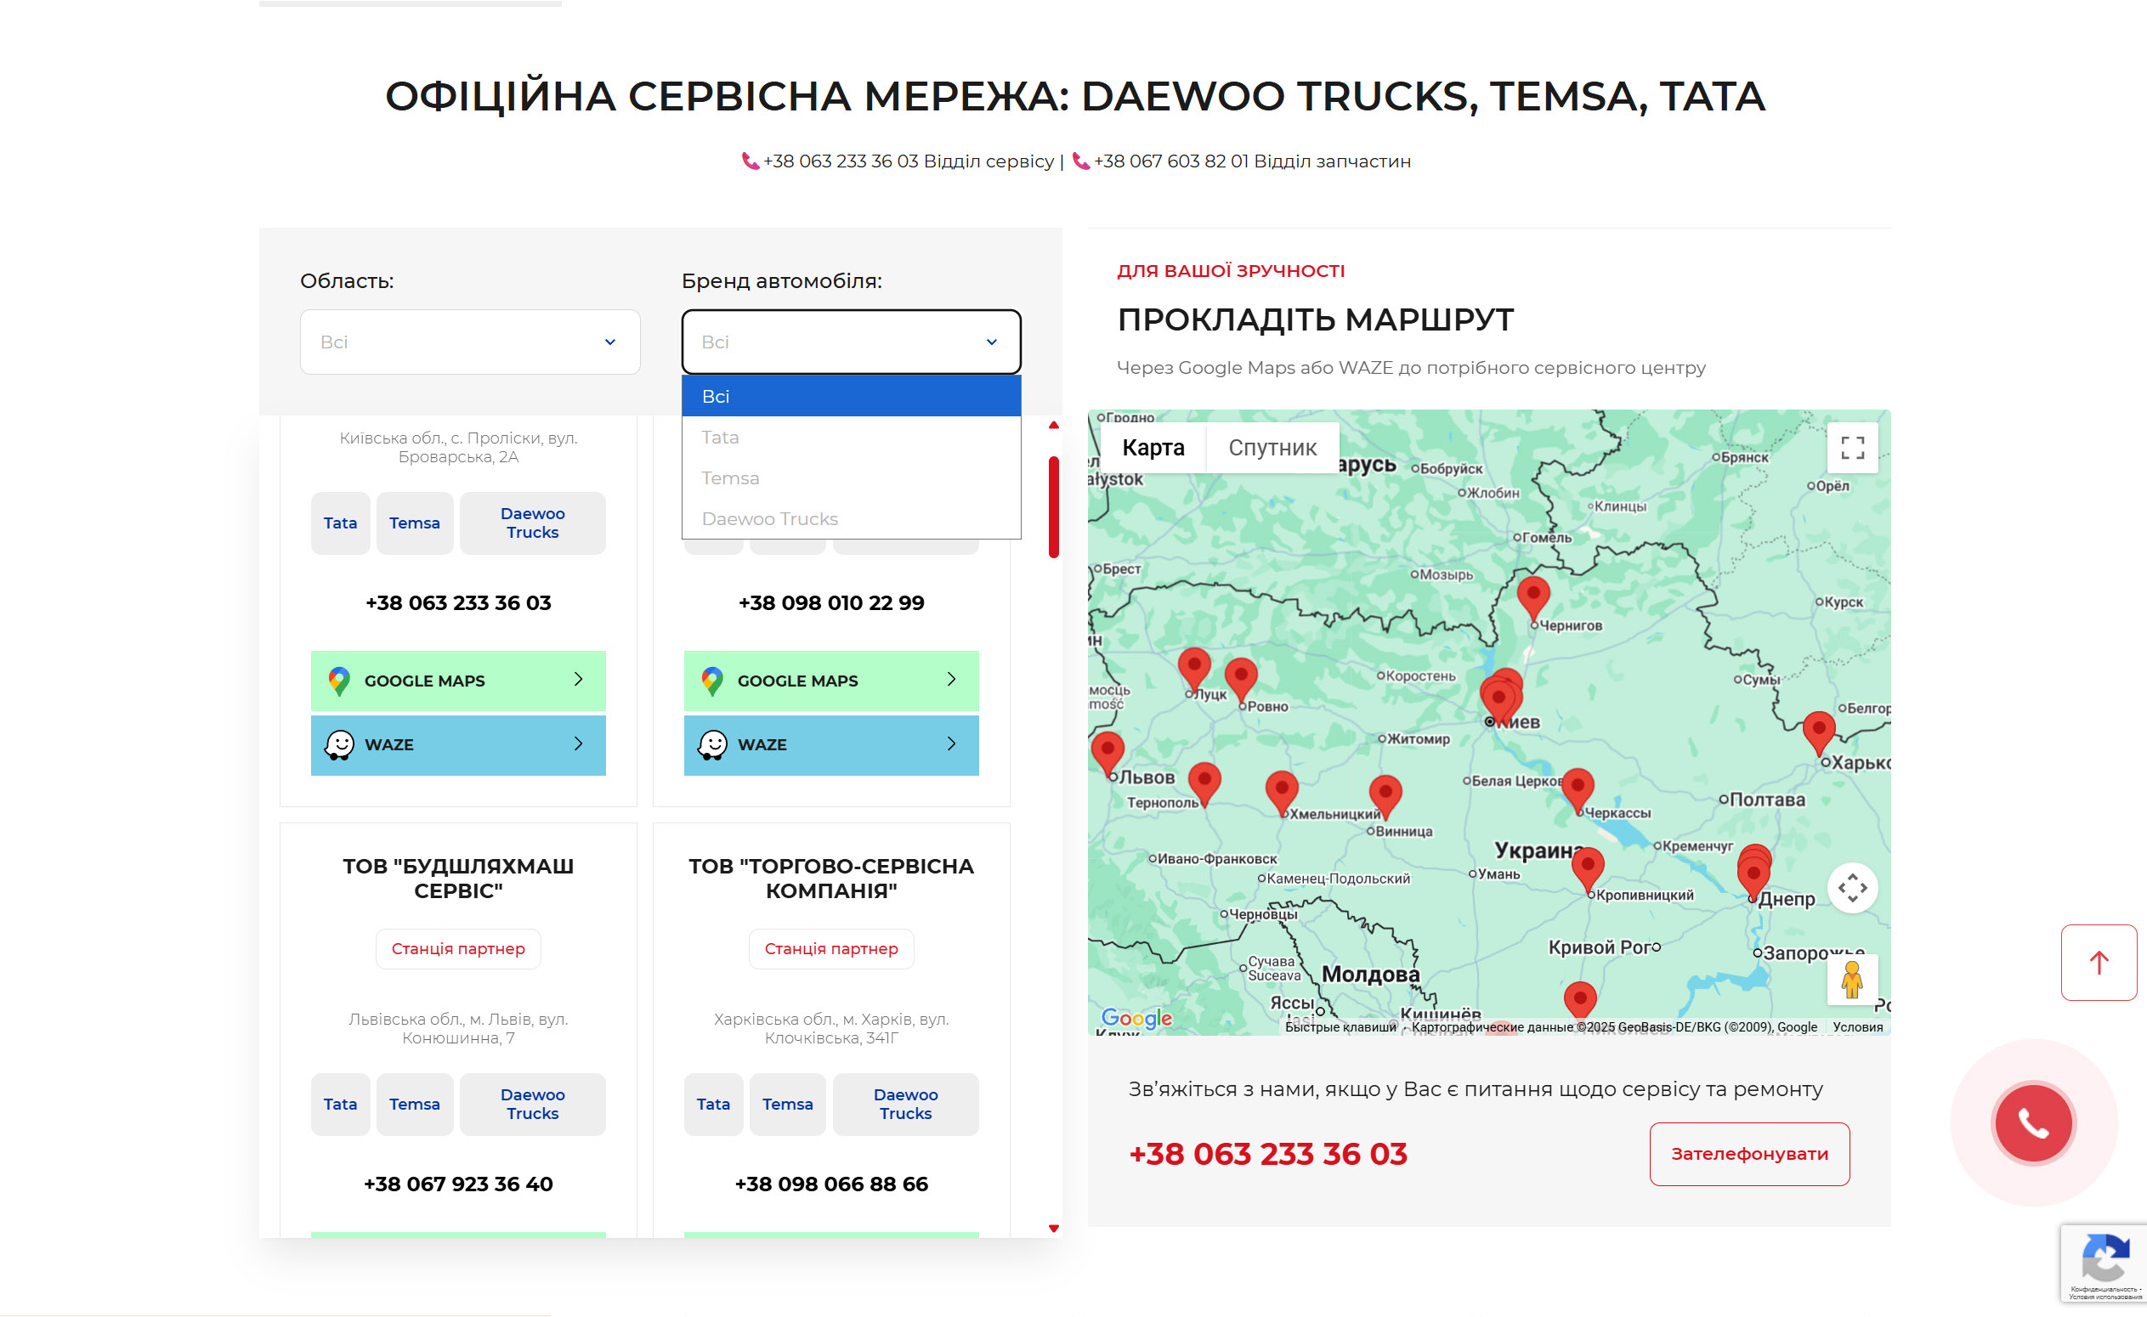Pick Temsa option in the brand list
This screenshot has height=1317, width=2147.
(730, 478)
